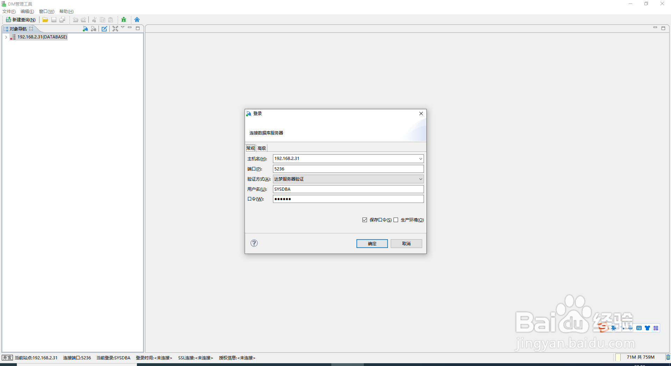Click status text 登录时间:<未连接>
This screenshot has width=671, height=366.
[x=154, y=358]
